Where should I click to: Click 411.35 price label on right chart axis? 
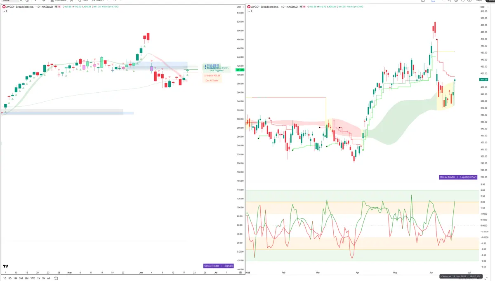point(484,80)
